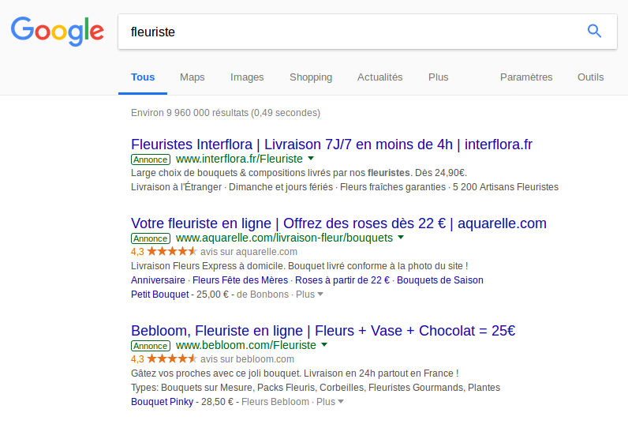Image resolution: width=628 pixels, height=424 pixels.
Task: Go to the Actualités tab
Action: (379, 77)
